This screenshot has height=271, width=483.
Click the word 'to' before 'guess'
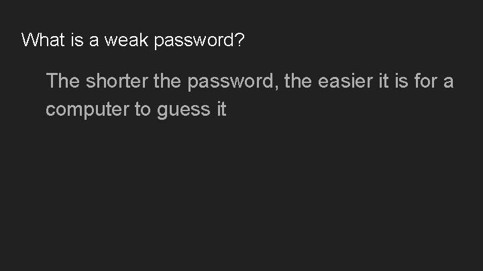pyautogui.click(x=143, y=109)
